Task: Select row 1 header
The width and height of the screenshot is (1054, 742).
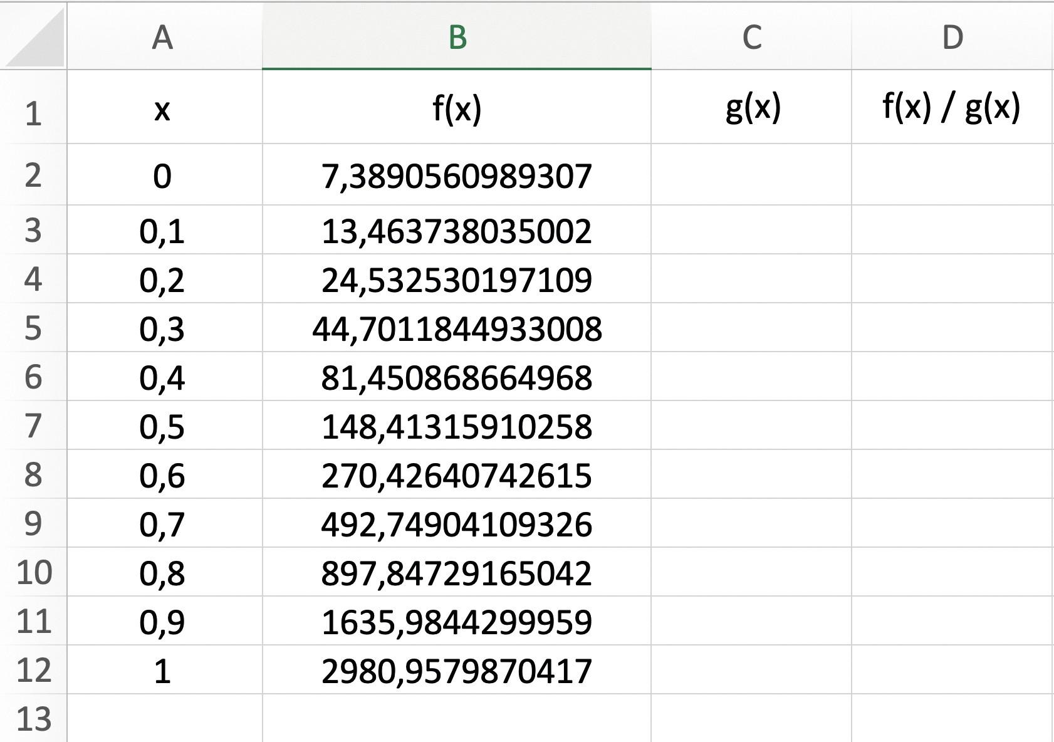Action: (33, 113)
